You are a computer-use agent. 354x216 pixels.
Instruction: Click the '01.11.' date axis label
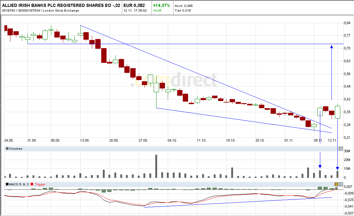point(289,140)
